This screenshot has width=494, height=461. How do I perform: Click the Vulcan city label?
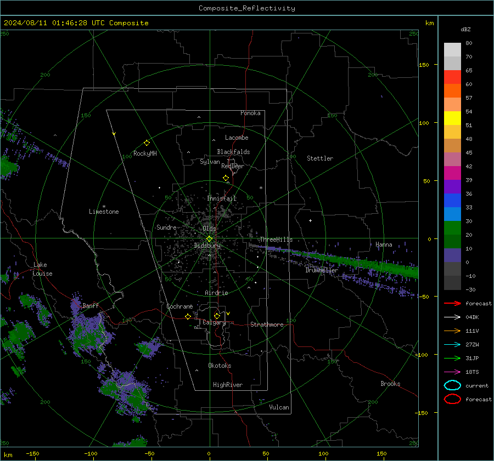pos(279,407)
